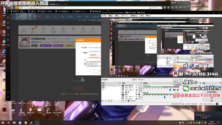Expand the 视频 dropdown in the Douyu nav
Viewport: 222px width, 125px height.
click(x=71, y=17)
